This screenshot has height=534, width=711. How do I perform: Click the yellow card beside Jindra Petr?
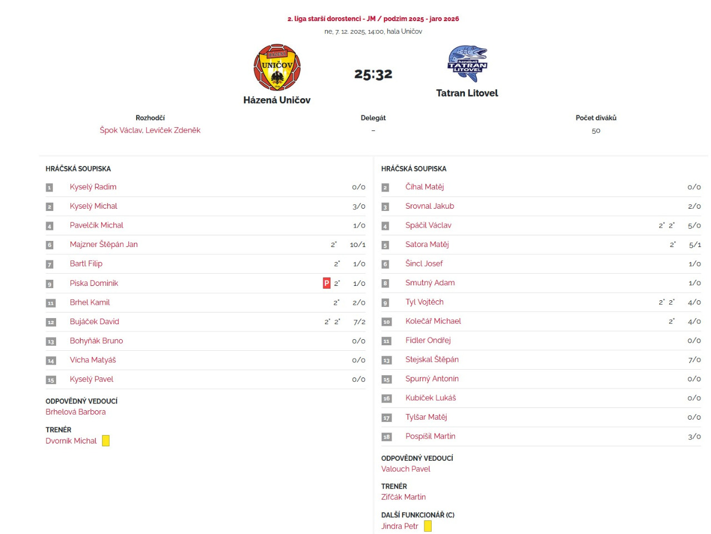(428, 526)
